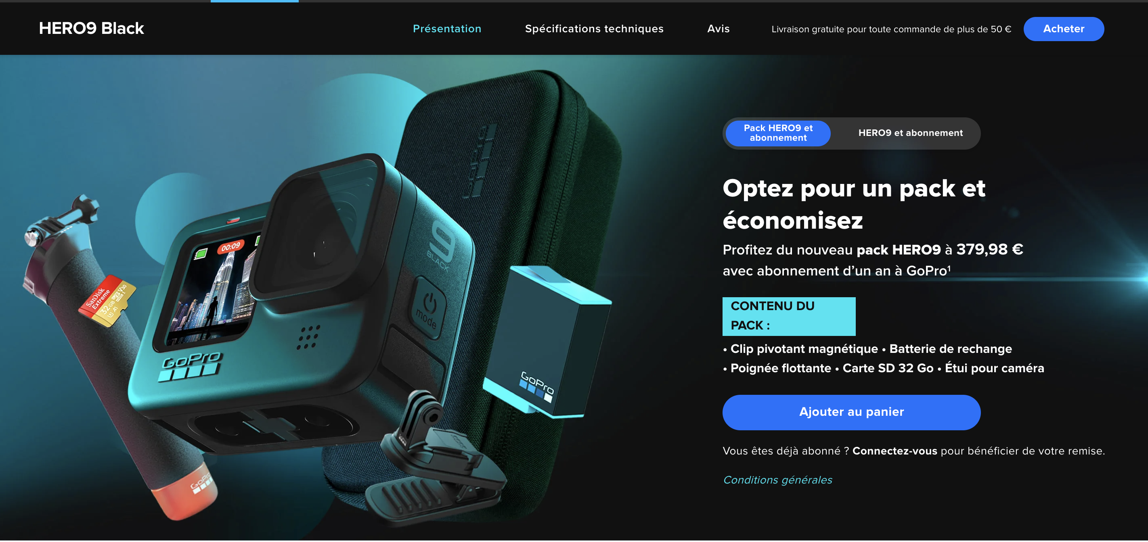Click the free delivery notice text

point(891,29)
